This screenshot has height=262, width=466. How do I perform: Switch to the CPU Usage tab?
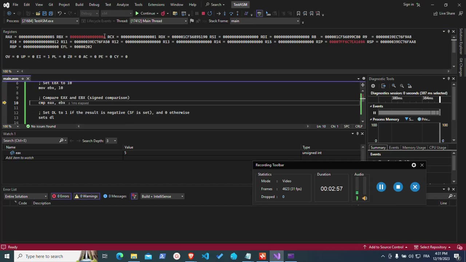pos(438,148)
